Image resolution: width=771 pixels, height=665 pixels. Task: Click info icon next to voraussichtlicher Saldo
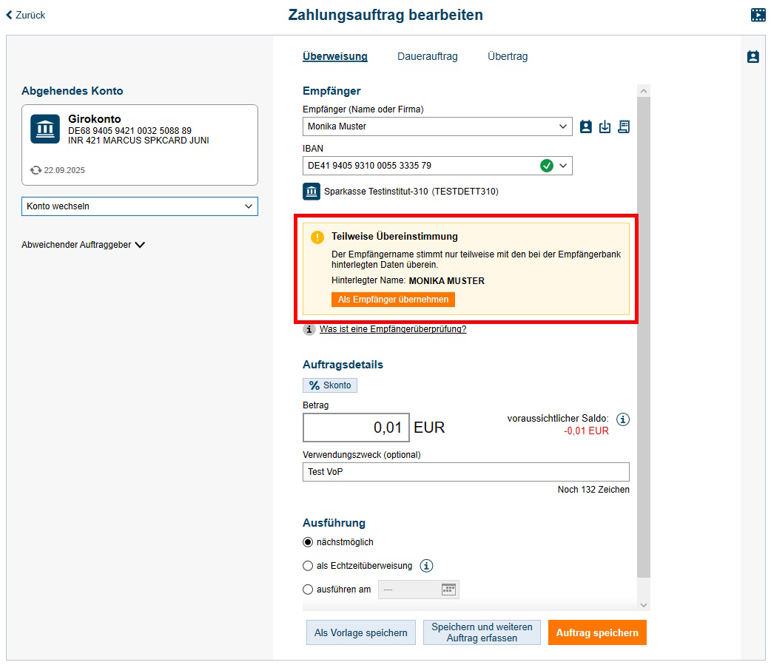point(623,419)
